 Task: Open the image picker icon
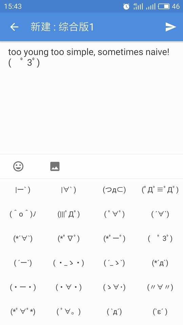tap(55, 166)
